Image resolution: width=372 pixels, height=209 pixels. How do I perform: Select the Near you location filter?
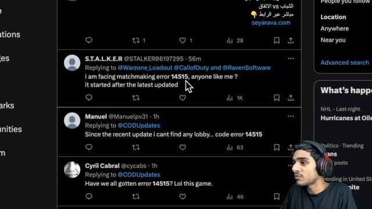tap(333, 40)
